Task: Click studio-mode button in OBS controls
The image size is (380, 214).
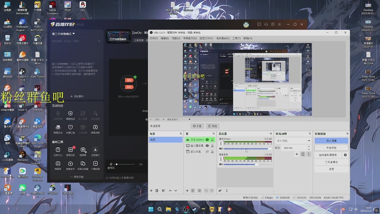Action: (331, 162)
